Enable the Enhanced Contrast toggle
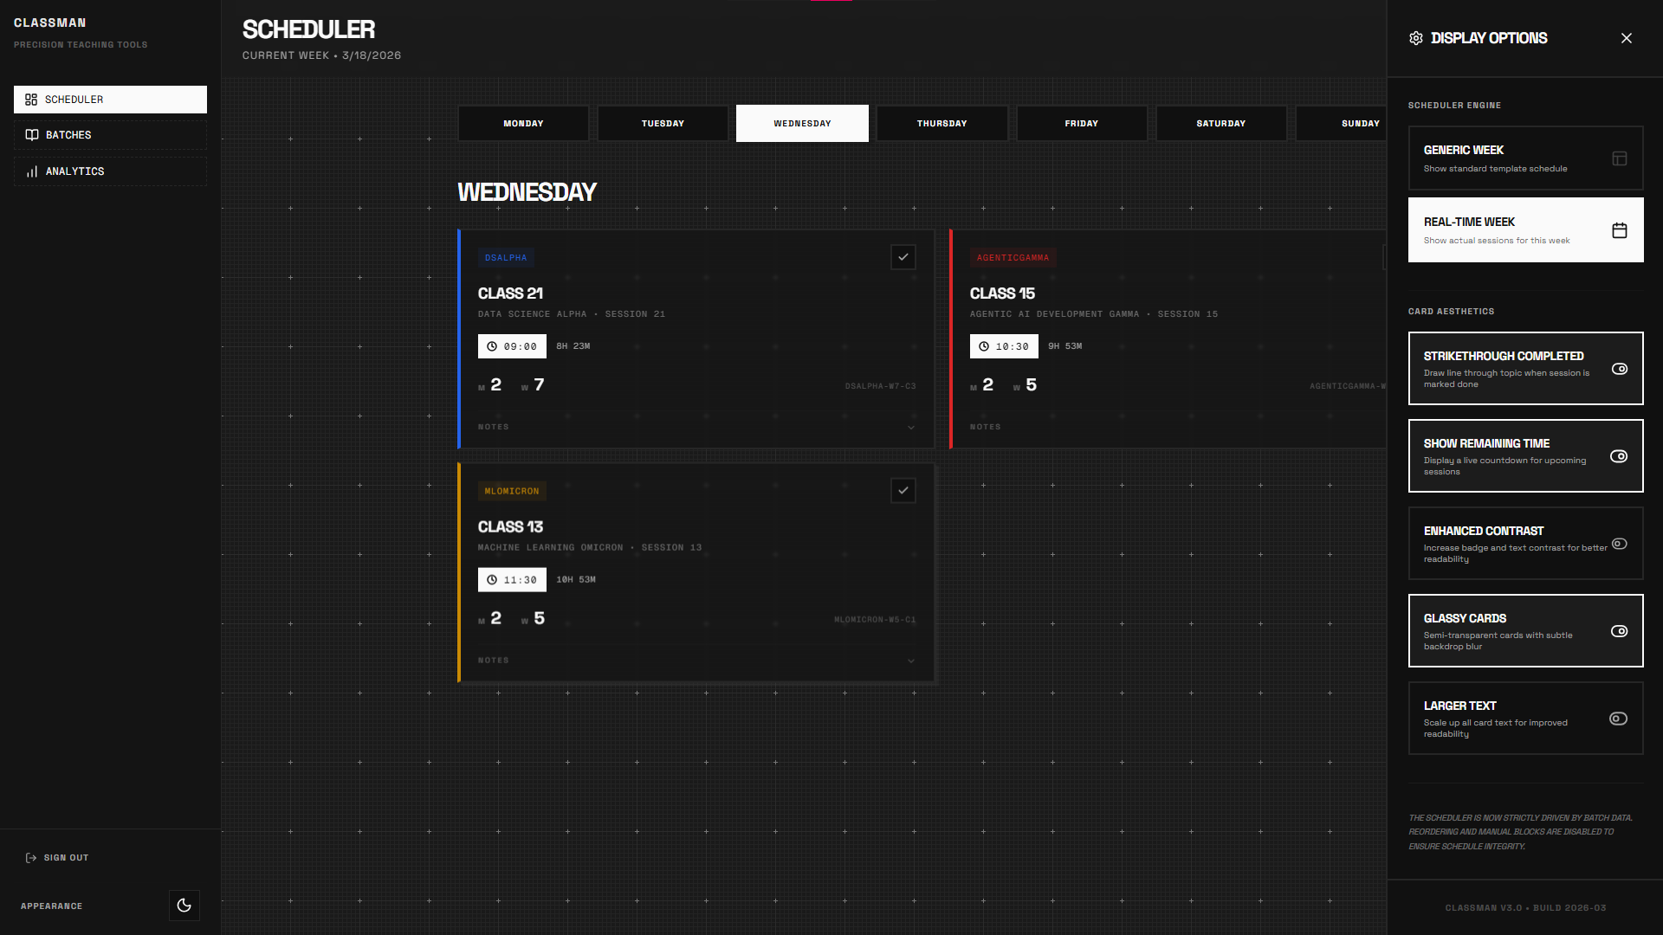This screenshot has width=1663, height=935. (1620, 545)
